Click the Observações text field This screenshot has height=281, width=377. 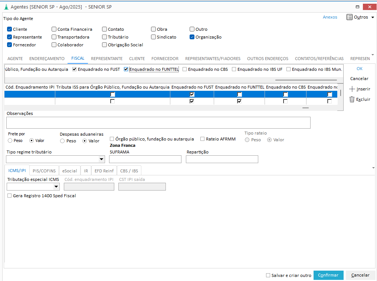click(x=158, y=123)
